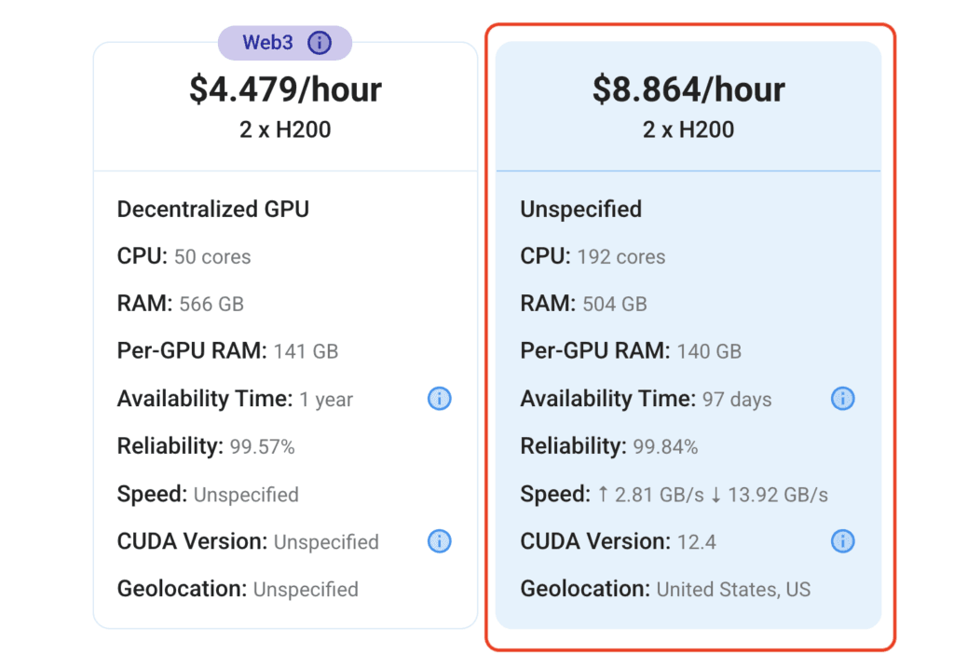Click the Web3 badge label

click(267, 43)
